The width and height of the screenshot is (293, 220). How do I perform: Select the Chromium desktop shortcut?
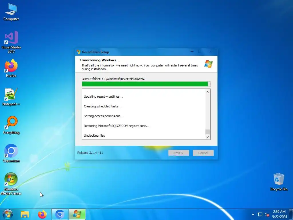pos(11,153)
